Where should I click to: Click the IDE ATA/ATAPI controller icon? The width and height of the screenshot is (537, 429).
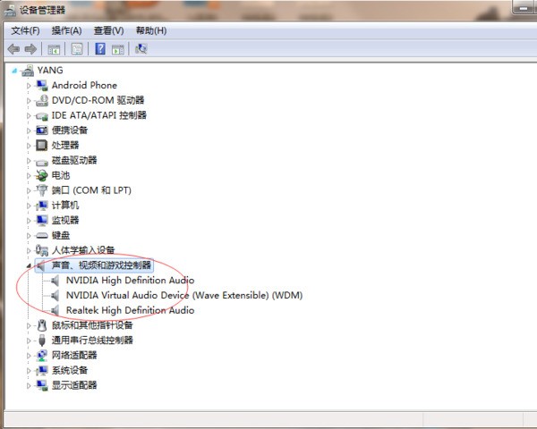pos(42,116)
